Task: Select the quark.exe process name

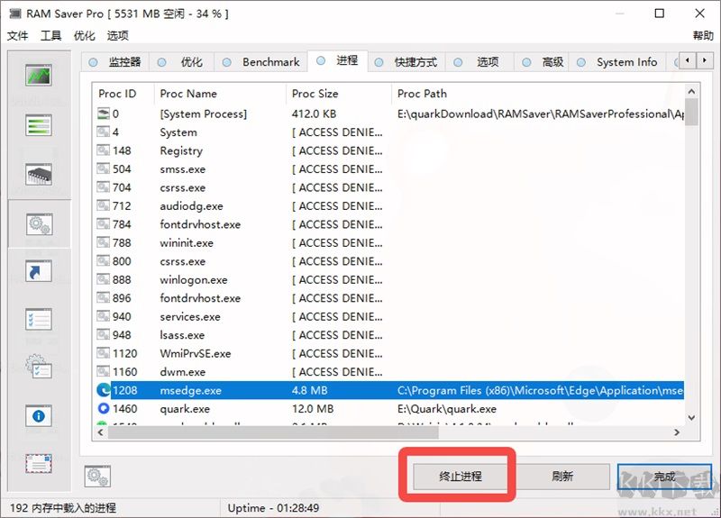Action: pyautogui.click(x=185, y=409)
